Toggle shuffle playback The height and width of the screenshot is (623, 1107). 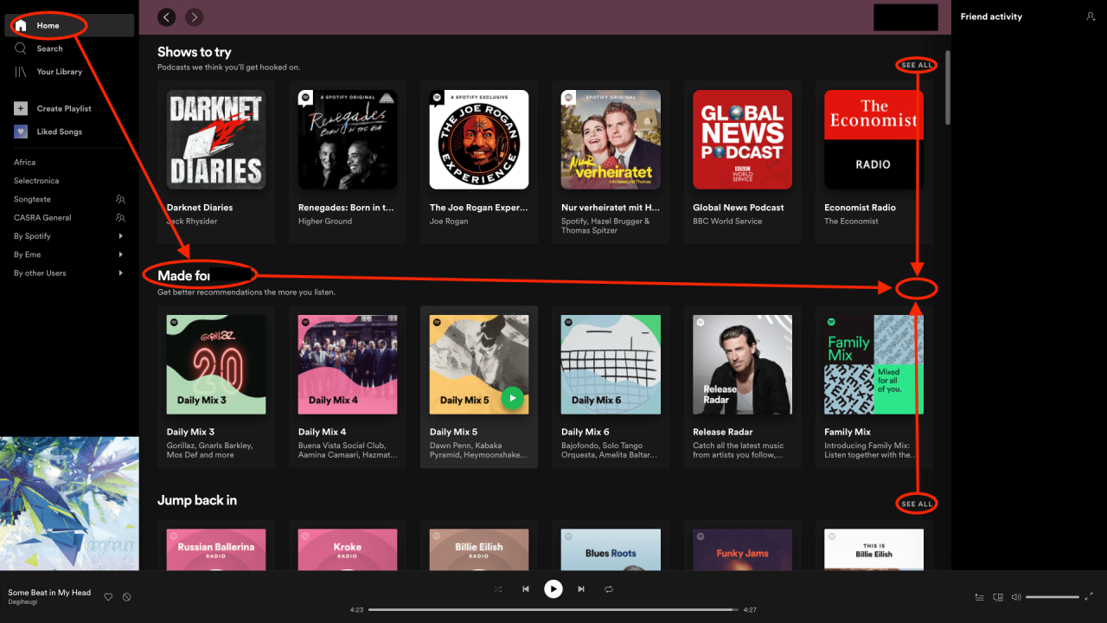coord(498,589)
